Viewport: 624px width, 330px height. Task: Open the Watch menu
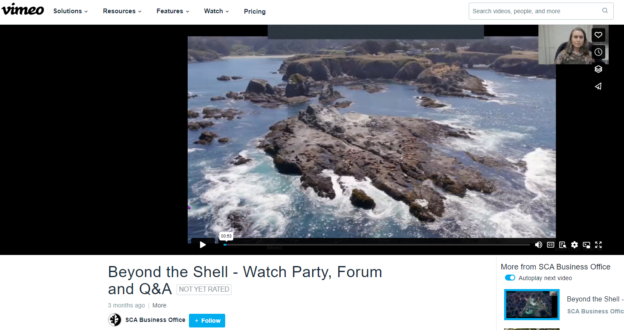(x=216, y=11)
